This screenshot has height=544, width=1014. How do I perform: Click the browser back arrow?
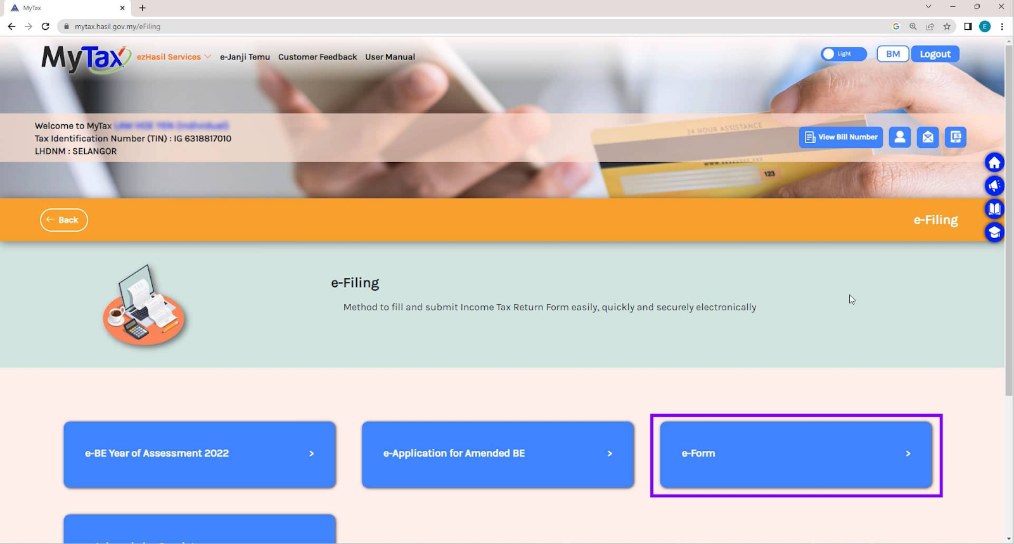click(11, 27)
